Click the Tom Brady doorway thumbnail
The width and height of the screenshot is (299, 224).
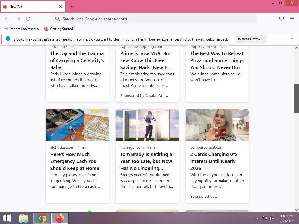[x=147, y=125]
